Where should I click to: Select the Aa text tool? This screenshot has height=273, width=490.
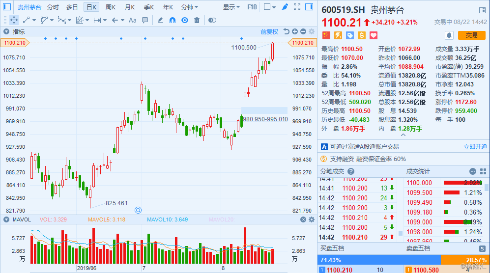pyautogui.click(x=133, y=20)
